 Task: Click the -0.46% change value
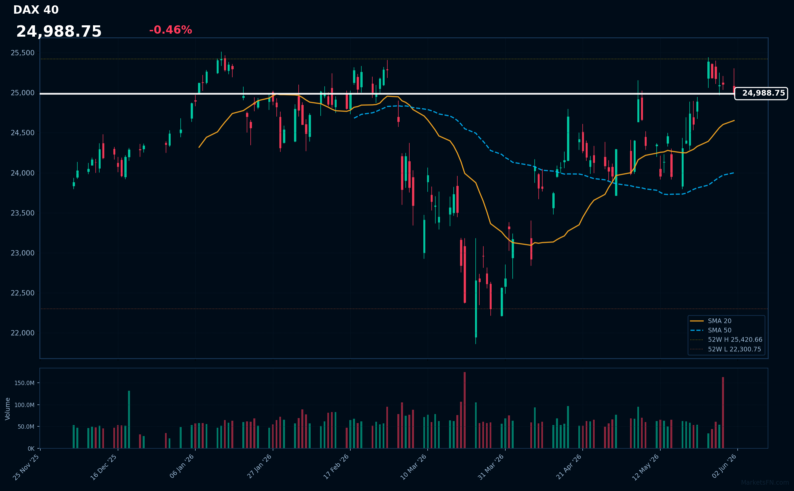170,30
